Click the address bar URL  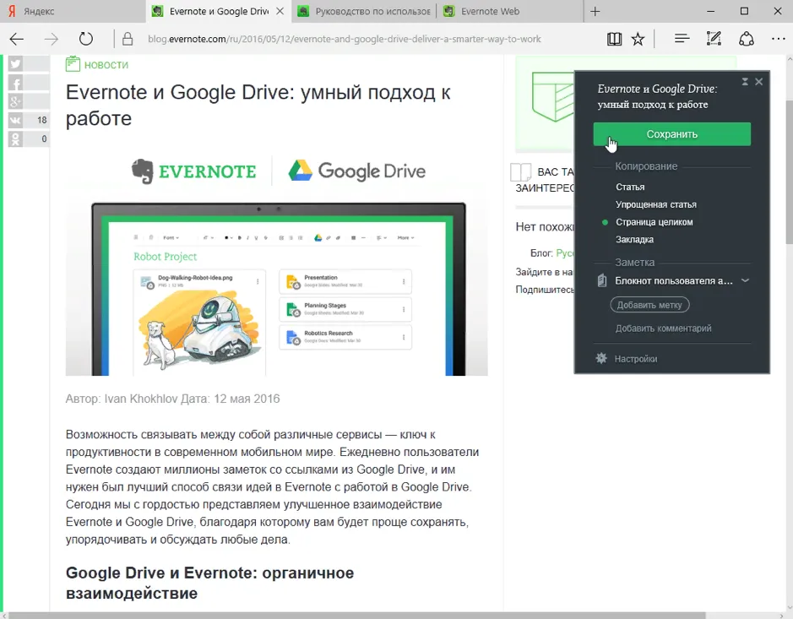point(345,39)
